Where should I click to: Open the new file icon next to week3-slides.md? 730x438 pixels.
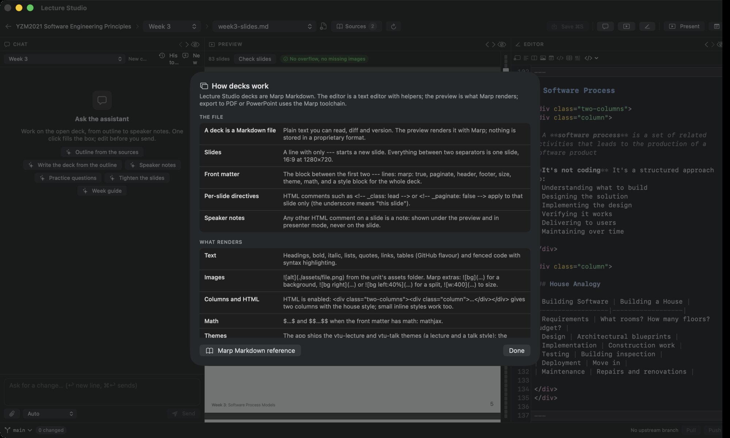pos(323,26)
